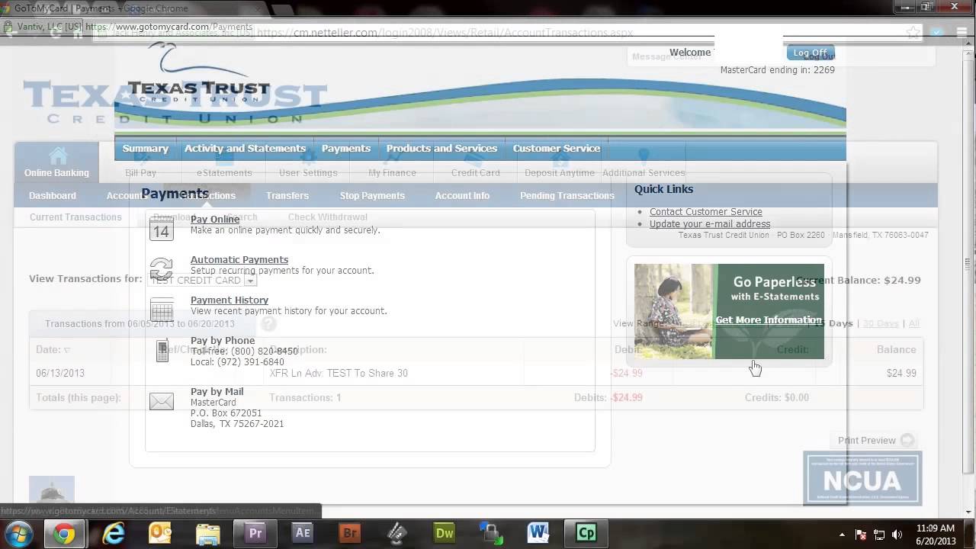The width and height of the screenshot is (976, 549).
Task: Open Outlook from the taskbar
Action: (x=160, y=533)
